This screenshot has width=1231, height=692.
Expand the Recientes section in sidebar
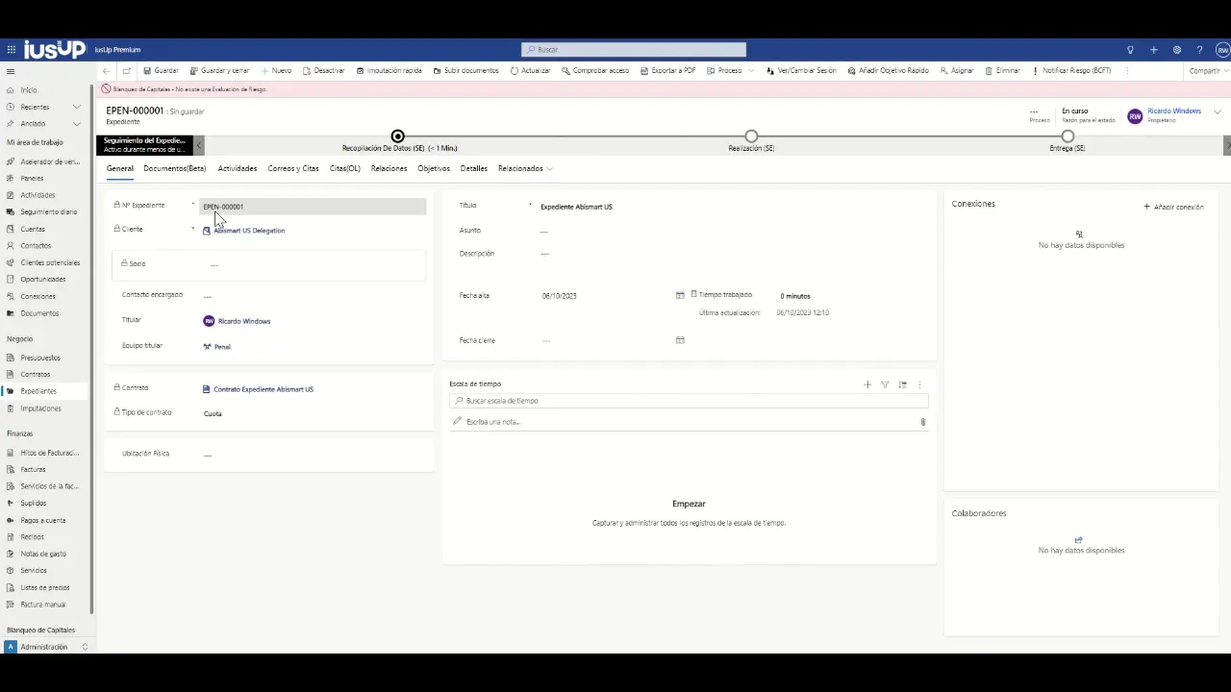tap(77, 107)
